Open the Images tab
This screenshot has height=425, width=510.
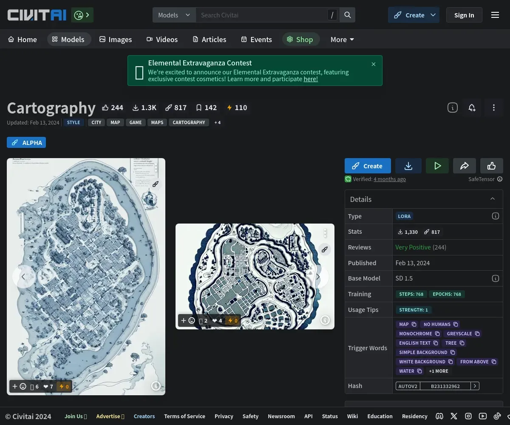coord(116,40)
